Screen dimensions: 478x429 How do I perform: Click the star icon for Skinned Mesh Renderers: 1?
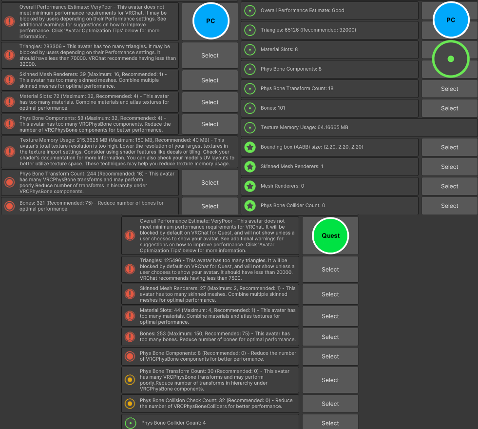pos(250,167)
